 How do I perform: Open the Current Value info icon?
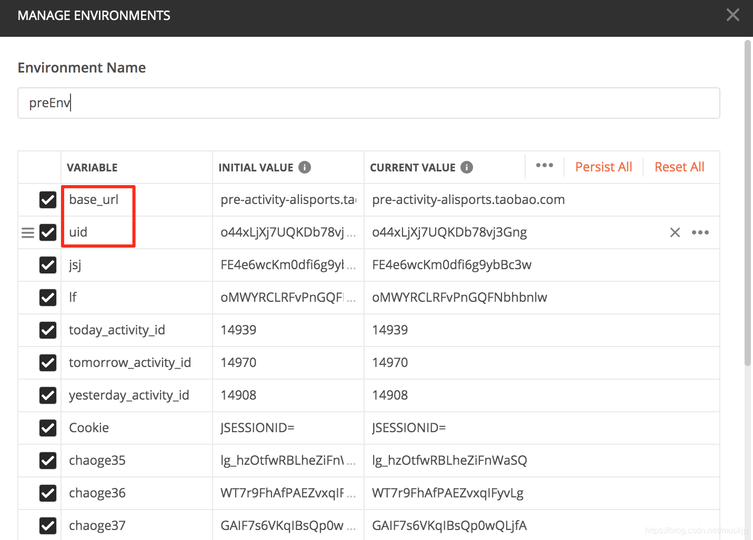click(467, 167)
